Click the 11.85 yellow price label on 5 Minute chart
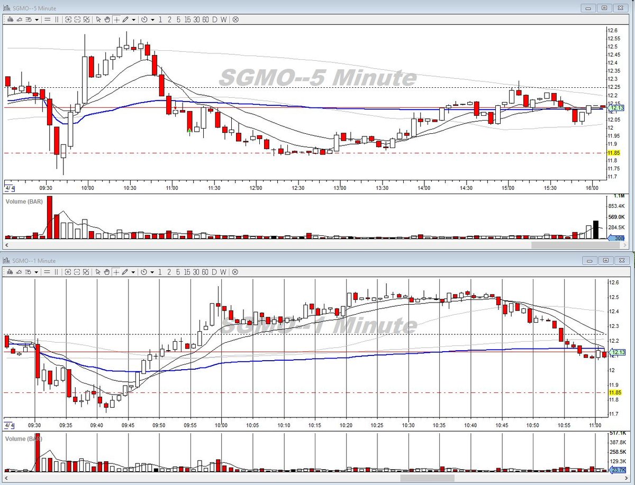 click(x=614, y=153)
